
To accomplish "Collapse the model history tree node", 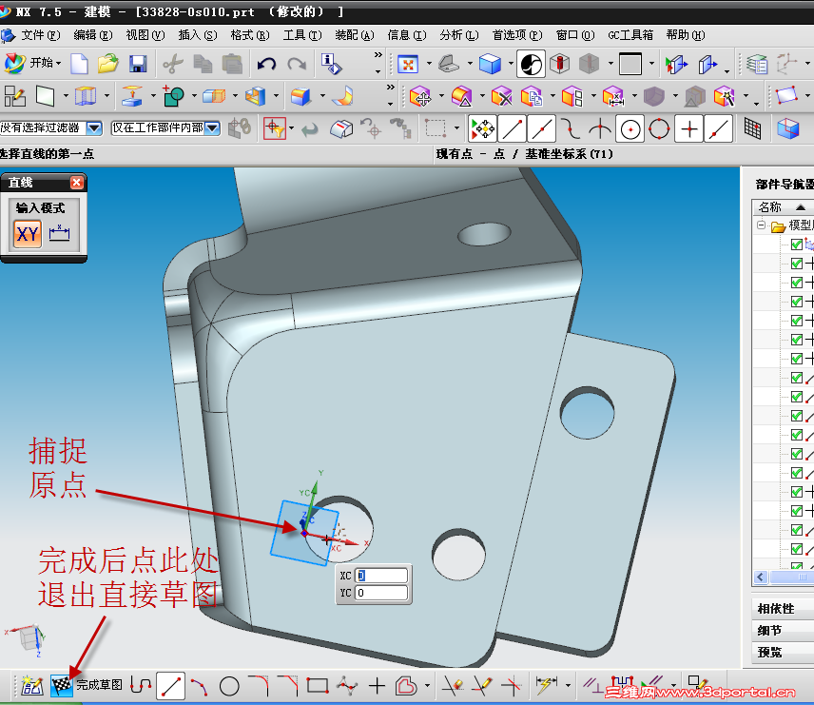I will pyautogui.click(x=761, y=225).
